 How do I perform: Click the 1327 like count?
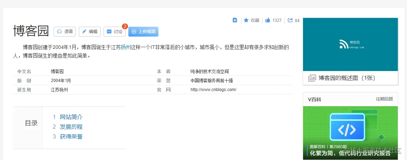pyautogui.click(x=277, y=20)
